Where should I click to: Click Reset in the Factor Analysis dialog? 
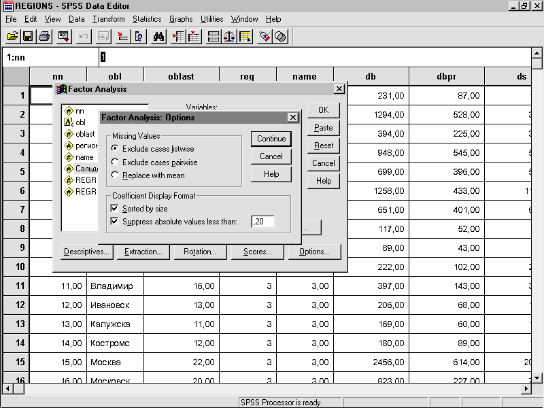click(x=324, y=146)
